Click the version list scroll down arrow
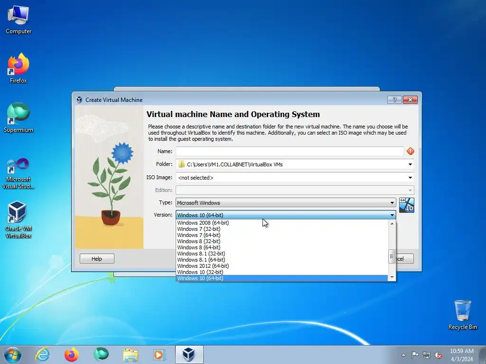 pyautogui.click(x=392, y=277)
